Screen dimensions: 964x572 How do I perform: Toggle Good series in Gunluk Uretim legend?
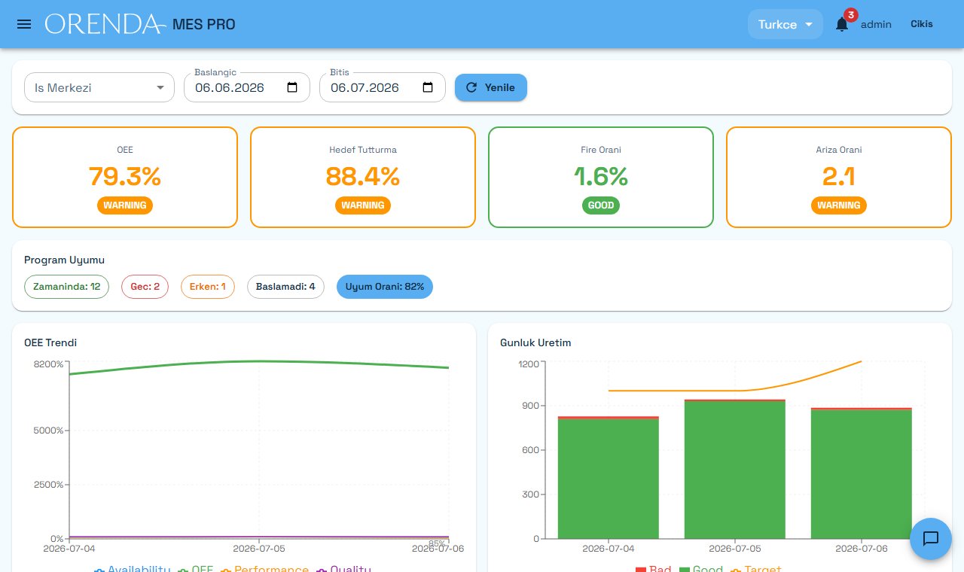tap(701, 569)
